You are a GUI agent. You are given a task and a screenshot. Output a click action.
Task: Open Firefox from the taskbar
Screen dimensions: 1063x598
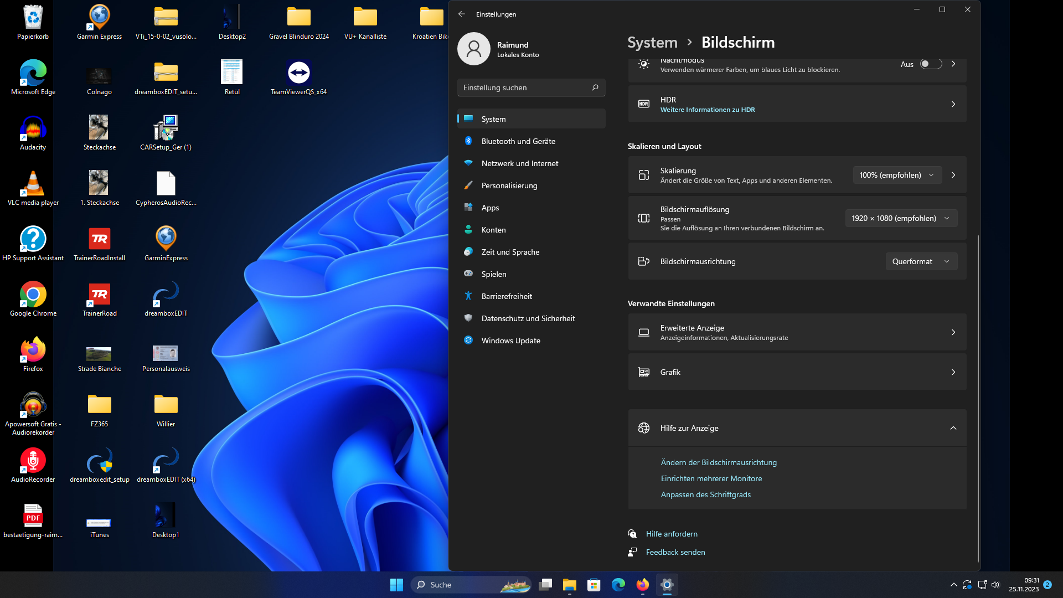(x=642, y=585)
